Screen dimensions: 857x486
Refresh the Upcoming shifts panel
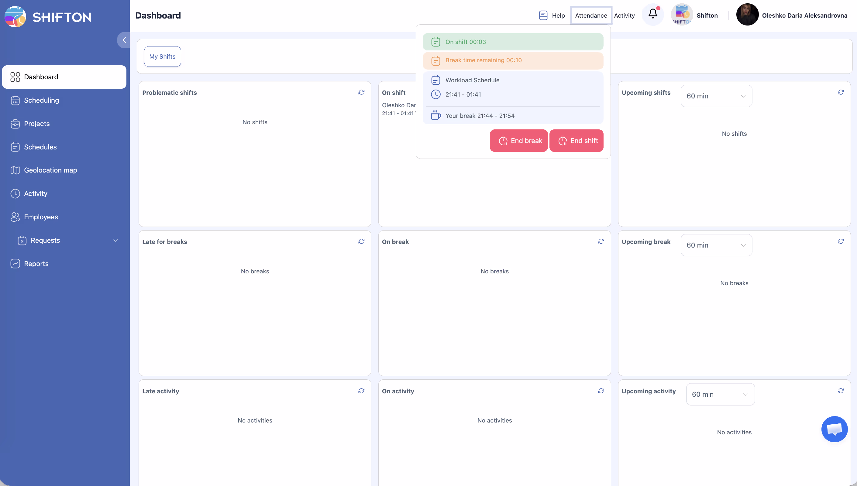(x=841, y=92)
